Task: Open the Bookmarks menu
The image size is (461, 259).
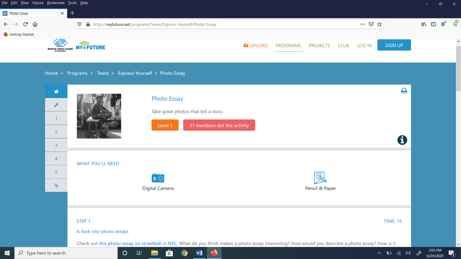Action: coord(55,3)
